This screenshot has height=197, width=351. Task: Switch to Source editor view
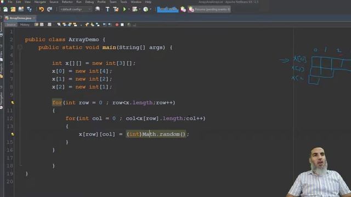point(11,25)
